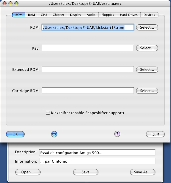This screenshot has width=171, height=183.
Task: Open the Chipset tab
Action: (58, 15)
